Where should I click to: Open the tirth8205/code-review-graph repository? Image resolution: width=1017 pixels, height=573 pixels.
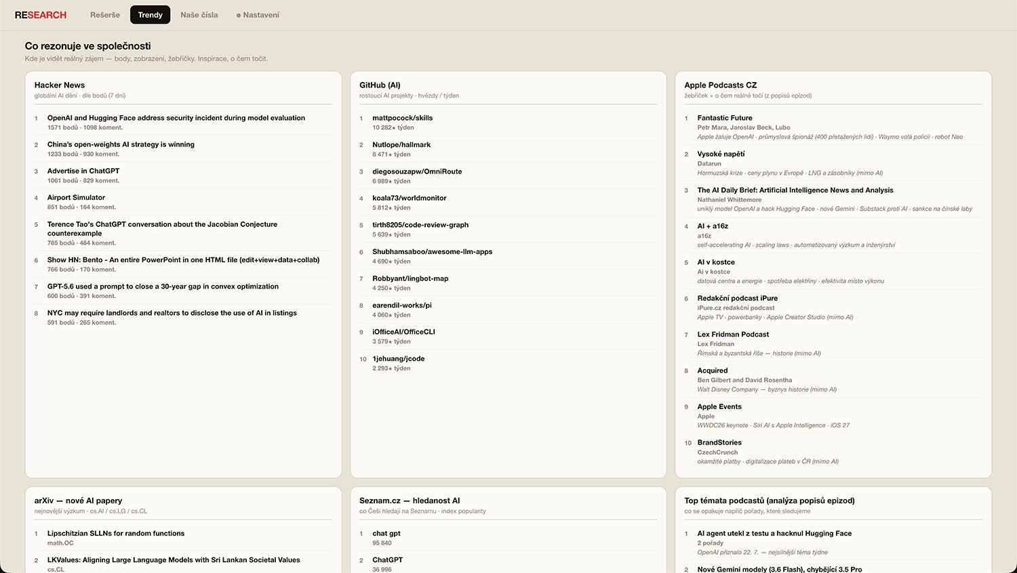pyautogui.click(x=420, y=225)
